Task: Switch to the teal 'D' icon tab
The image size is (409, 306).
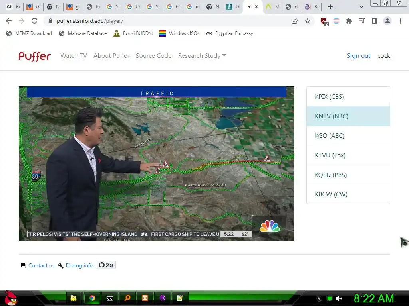Action: (233, 7)
